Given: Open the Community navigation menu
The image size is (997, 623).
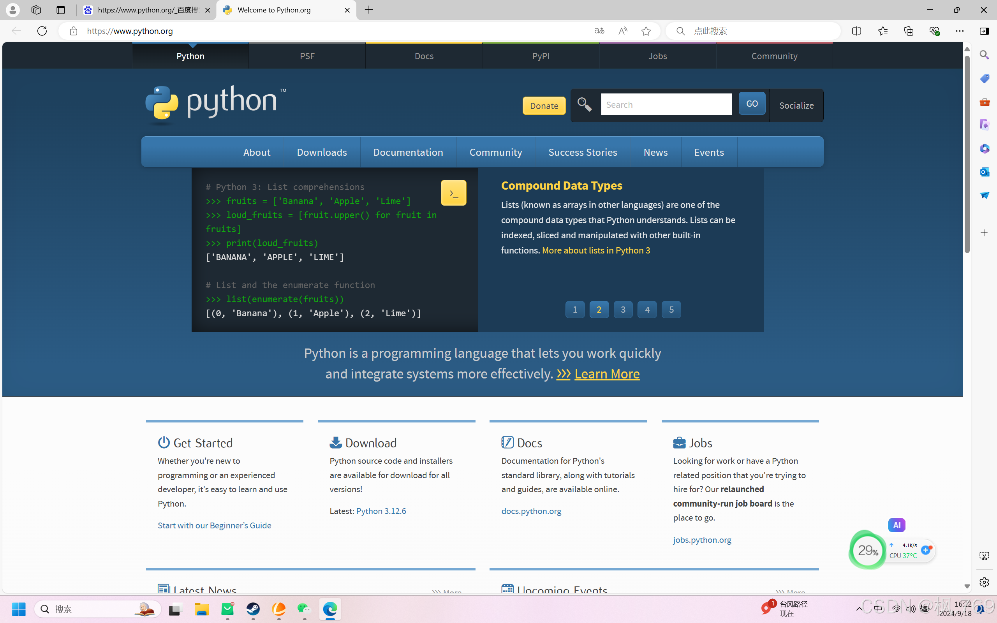Looking at the screenshot, I should pos(495,152).
